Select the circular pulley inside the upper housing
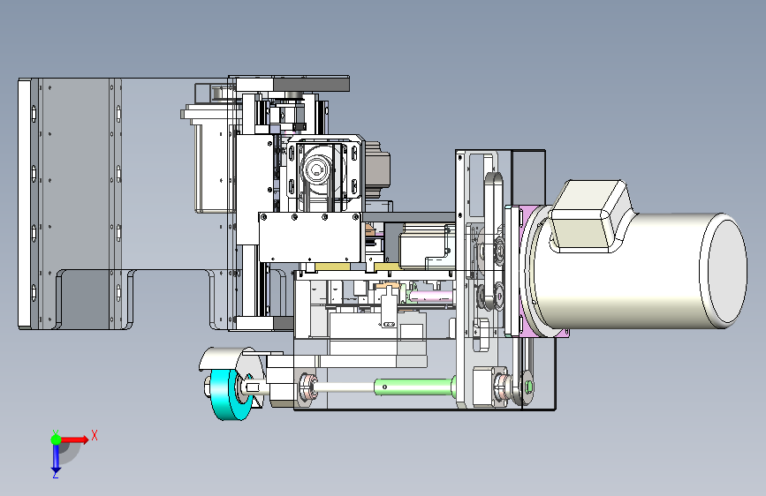The width and height of the screenshot is (766, 496). coord(315,170)
